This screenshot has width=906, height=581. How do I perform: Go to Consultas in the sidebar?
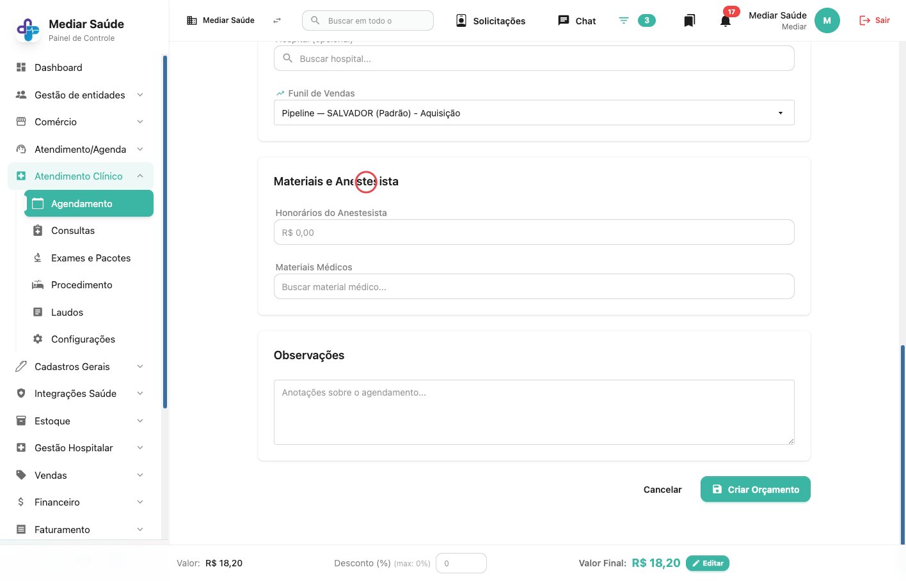click(x=73, y=231)
